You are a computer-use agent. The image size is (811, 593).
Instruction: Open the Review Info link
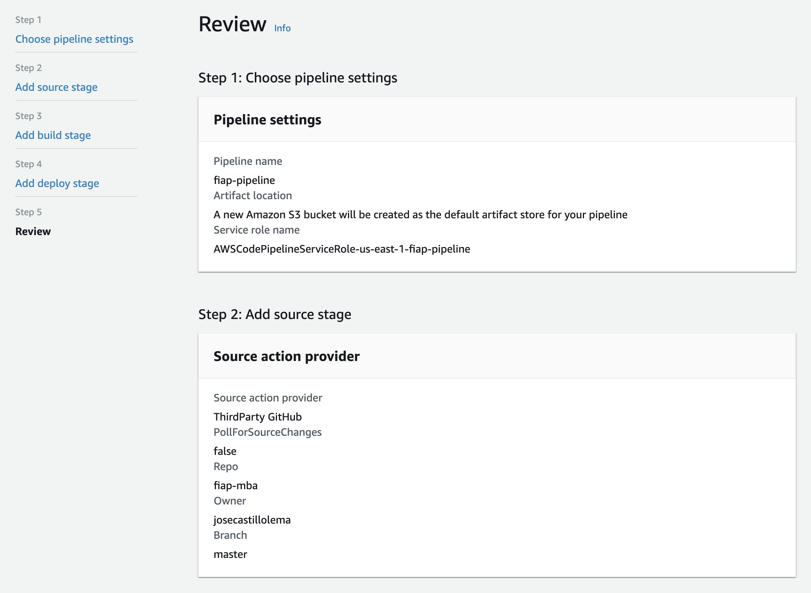point(282,28)
